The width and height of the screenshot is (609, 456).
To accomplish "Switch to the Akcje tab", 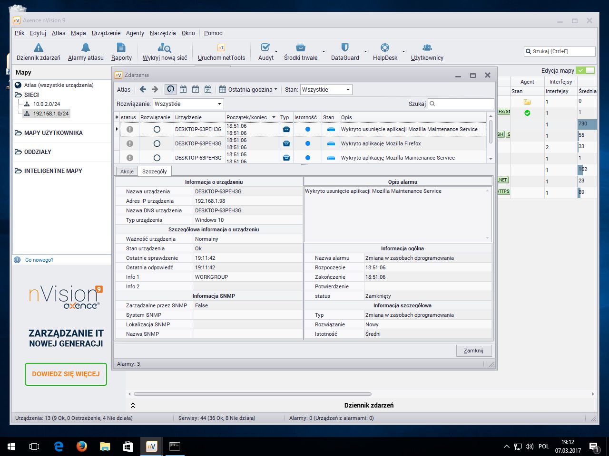I will (127, 171).
